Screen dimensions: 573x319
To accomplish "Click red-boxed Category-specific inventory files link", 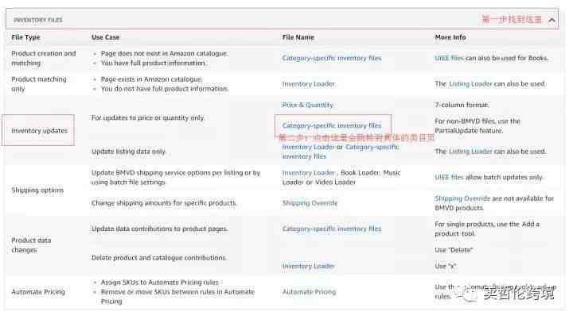I will pos(331,125).
